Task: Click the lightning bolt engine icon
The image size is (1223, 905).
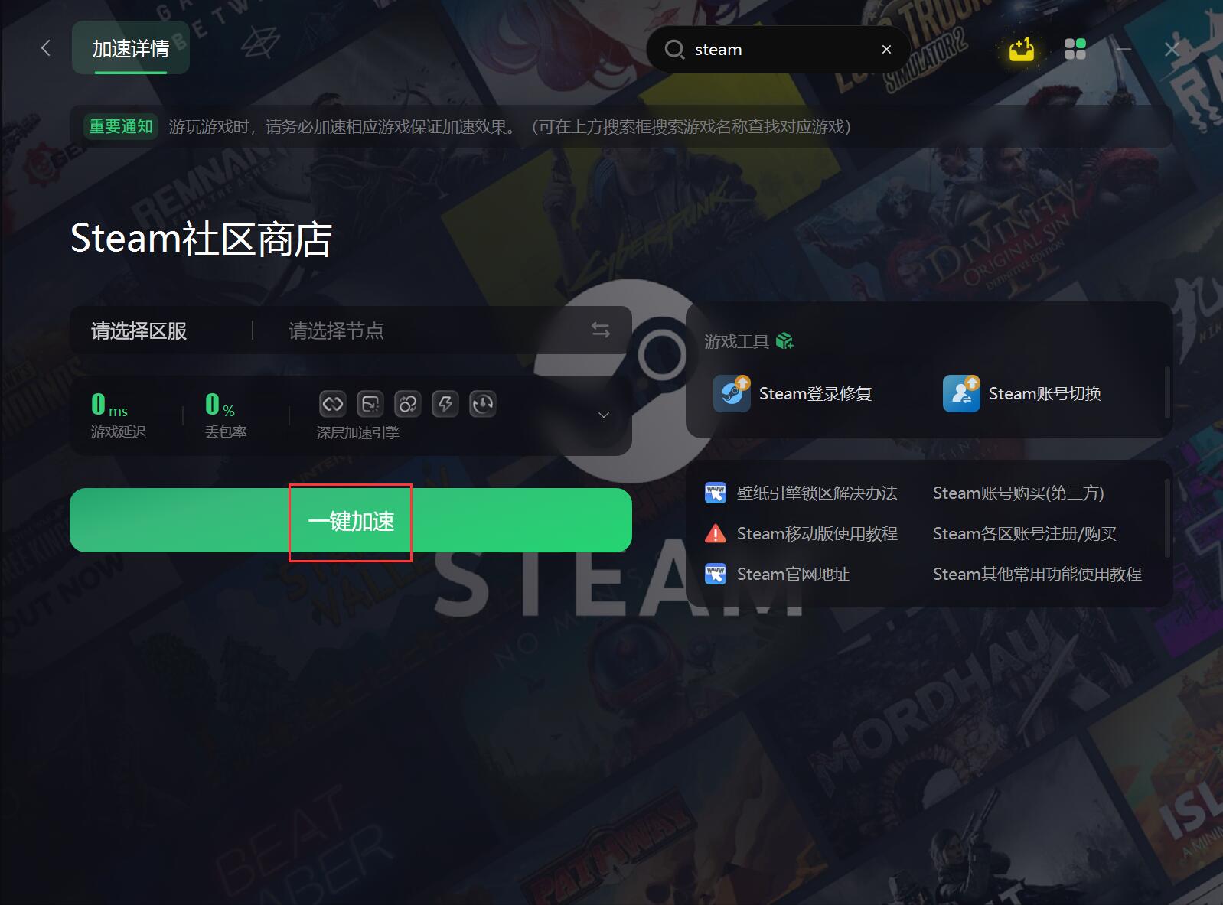Action: [x=445, y=403]
